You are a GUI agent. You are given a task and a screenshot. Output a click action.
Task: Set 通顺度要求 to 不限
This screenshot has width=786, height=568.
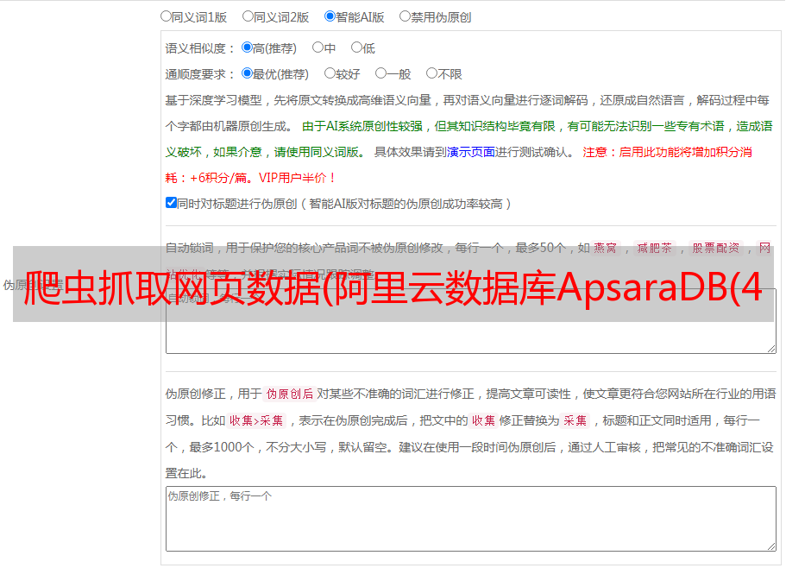pos(431,73)
